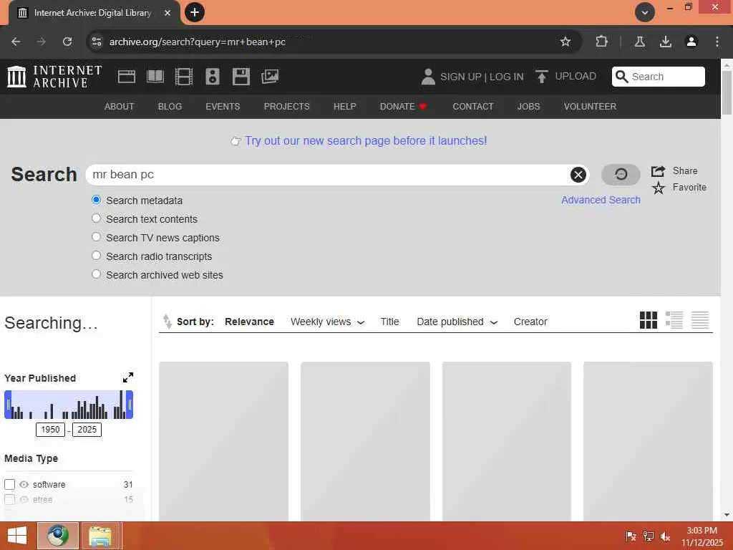Open the EVENTS menu item
Image resolution: width=733 pixels, height=550 pixels.
223,107
